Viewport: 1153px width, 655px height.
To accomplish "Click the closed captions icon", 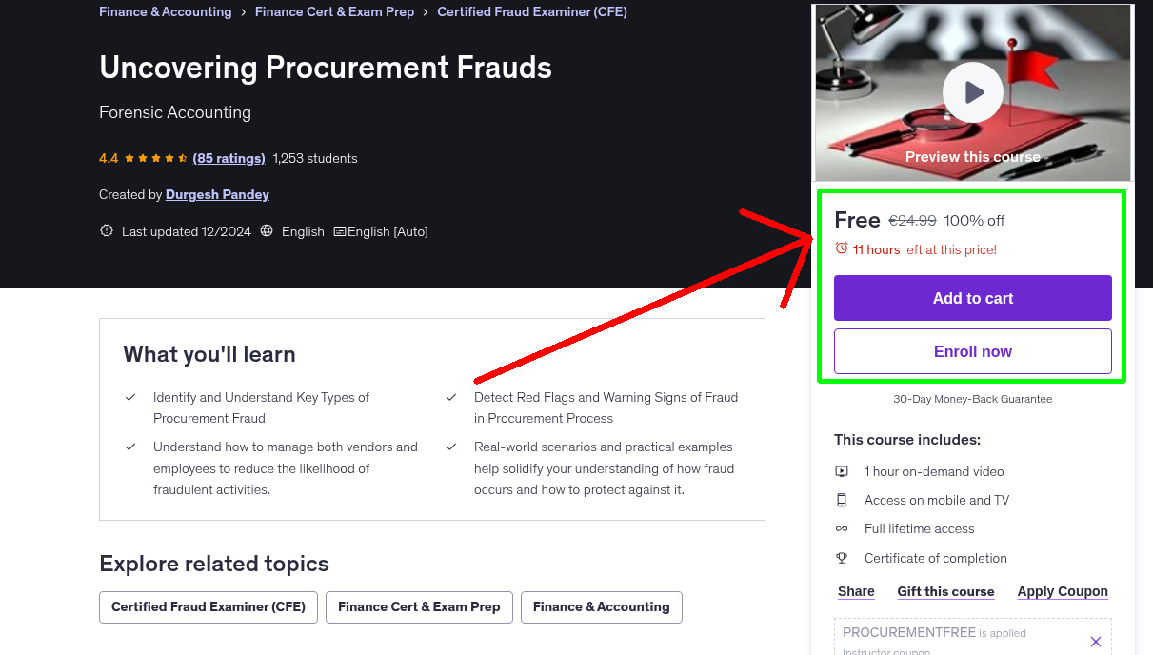I will coord(339,231).
